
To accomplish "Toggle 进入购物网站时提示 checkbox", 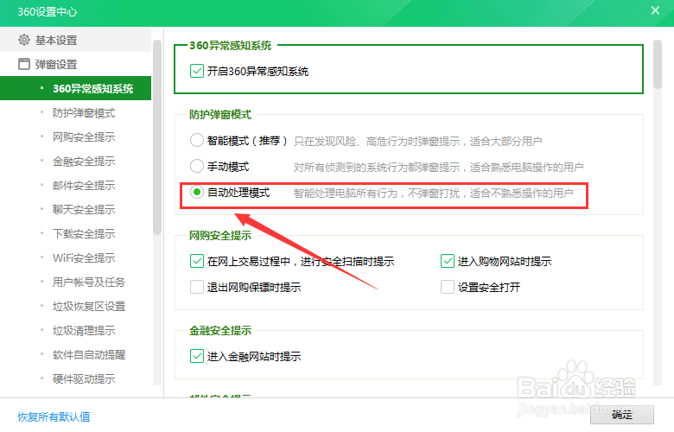I will tap(448, 261).
